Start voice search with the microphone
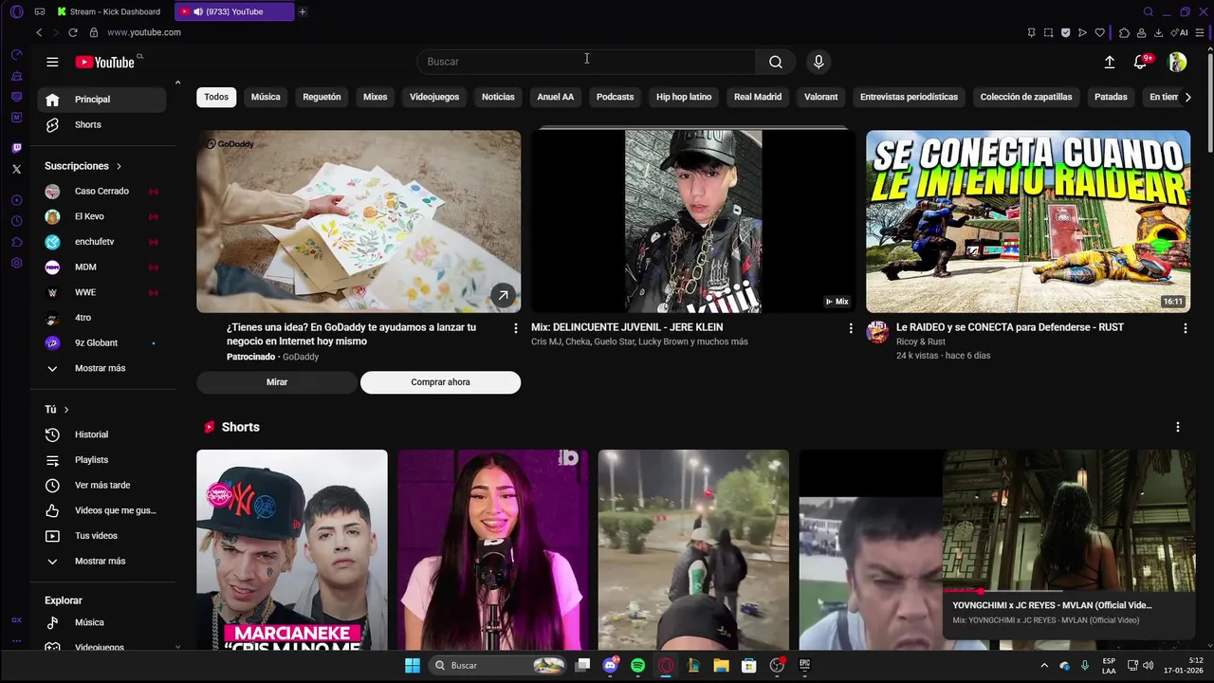 [819, 62]
